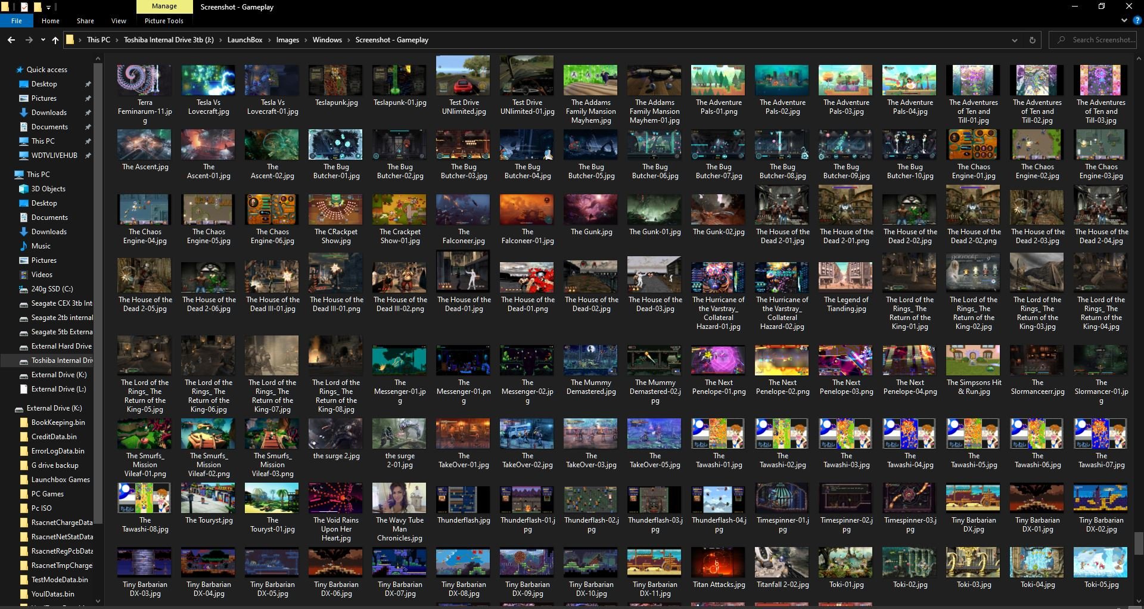This screenshot has height=609, width=1144.
Task: Switch to the Share ribbon tab
Action: point(85,21)
